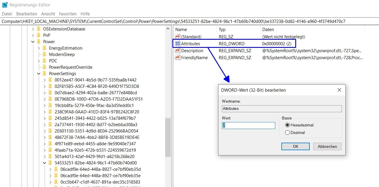Image resolution: width=379 pixels, height=187 pixels.
Task: Click the Description value icon
Action: point(178,51)
